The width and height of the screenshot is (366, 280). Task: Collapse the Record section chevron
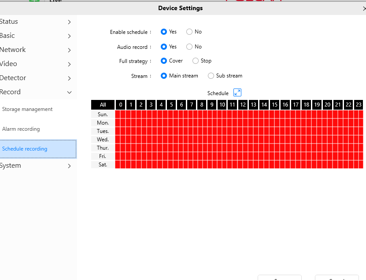[x=69, y=92]
